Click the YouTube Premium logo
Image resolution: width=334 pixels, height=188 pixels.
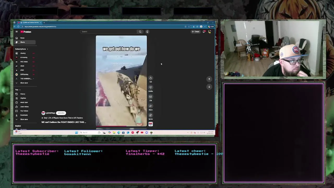coord(26,32)
